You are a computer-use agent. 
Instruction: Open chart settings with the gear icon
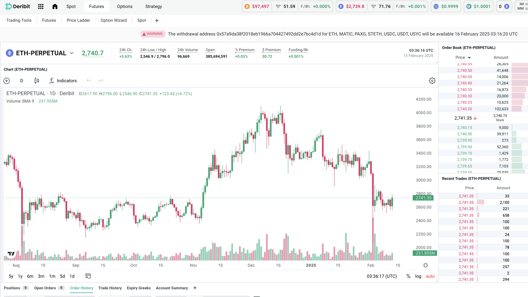tap(432, 81)
